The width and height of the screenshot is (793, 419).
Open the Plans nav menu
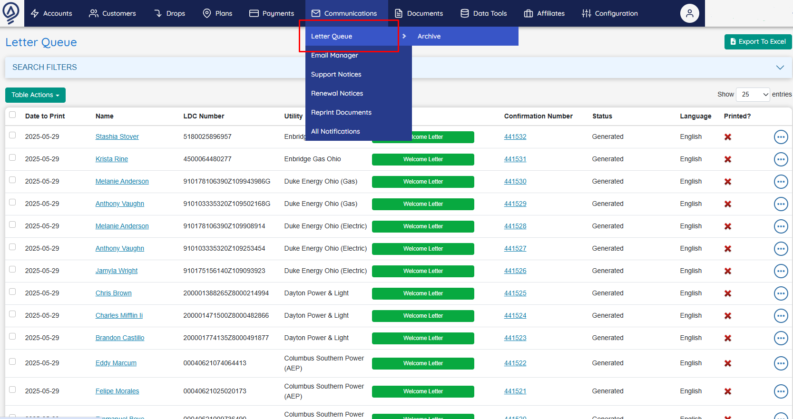[x=217, y=13]
